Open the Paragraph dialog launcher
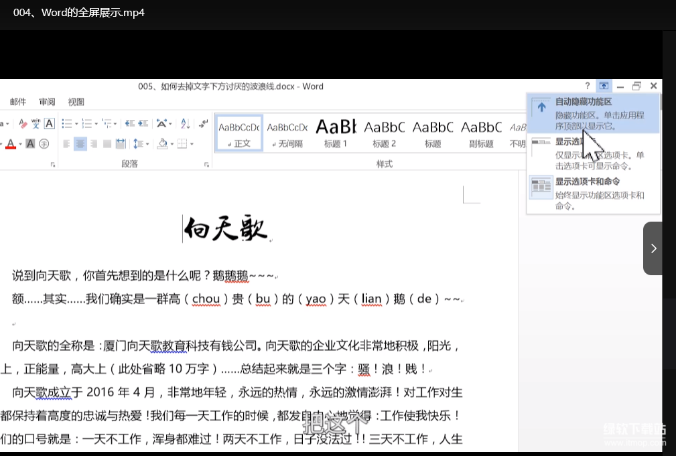Image resolution: width=676 pixels, height=456 pixels. (206, 165)
